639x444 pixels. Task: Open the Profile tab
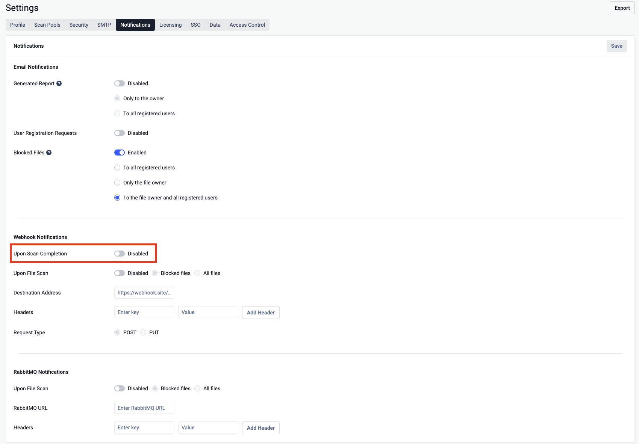[18, 25]
